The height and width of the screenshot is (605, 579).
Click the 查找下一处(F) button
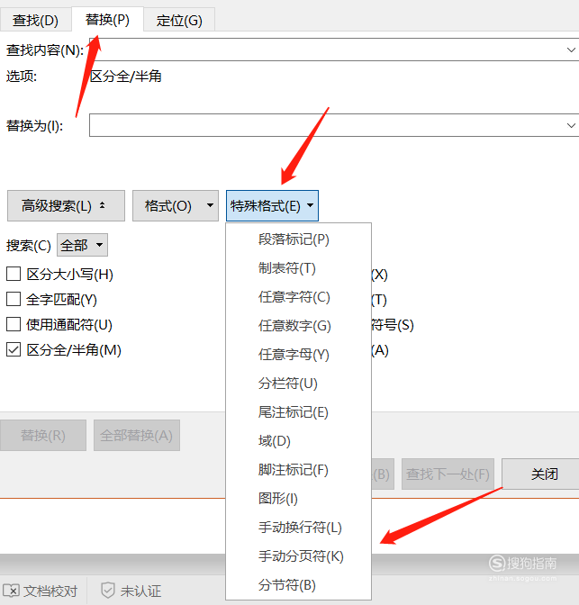[448, 474]
